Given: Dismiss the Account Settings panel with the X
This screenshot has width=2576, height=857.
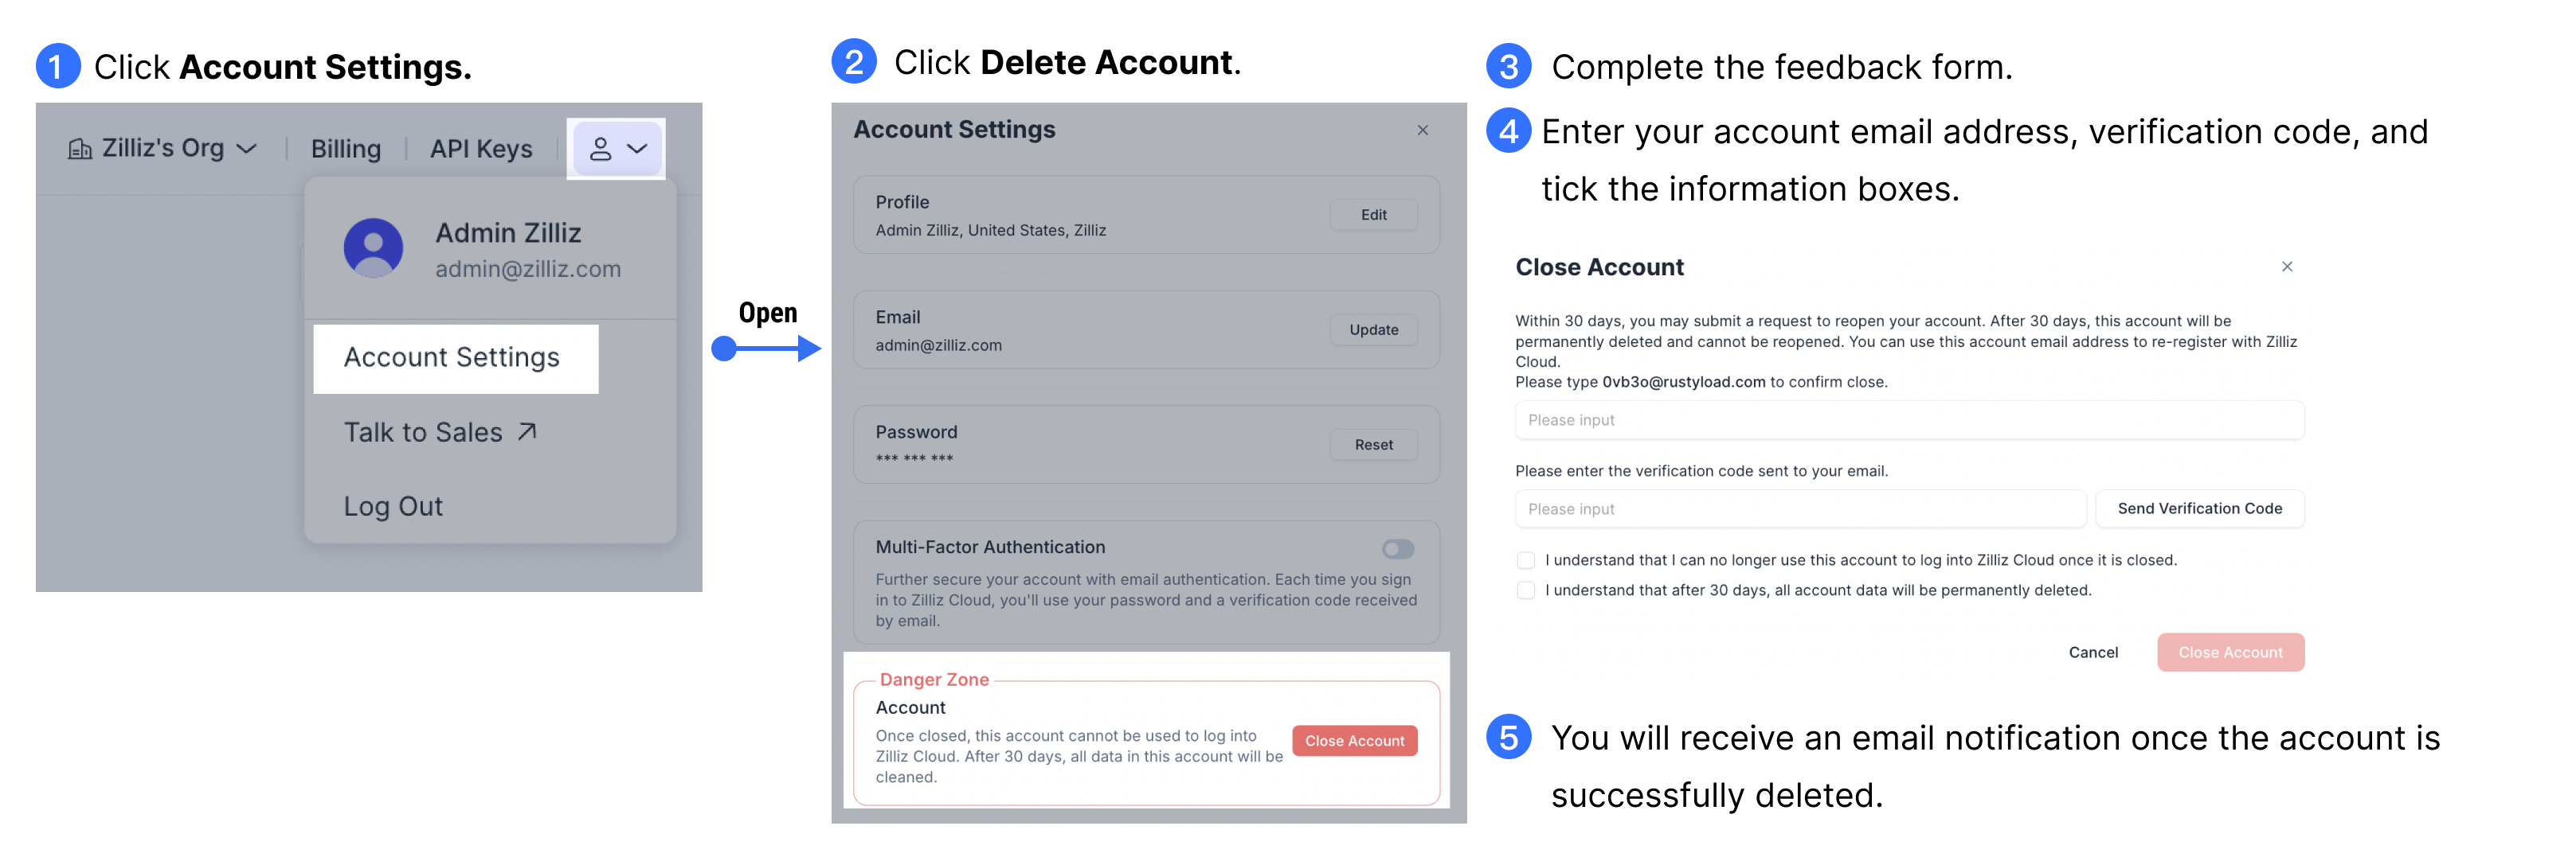Looking at the screenshot, I should click(x=1424, y=130).
